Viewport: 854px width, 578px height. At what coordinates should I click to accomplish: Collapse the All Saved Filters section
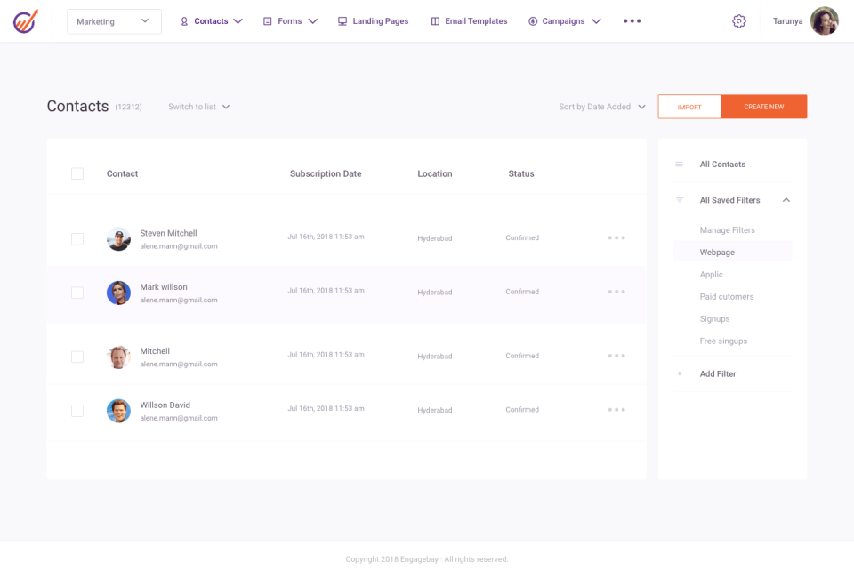786,200
